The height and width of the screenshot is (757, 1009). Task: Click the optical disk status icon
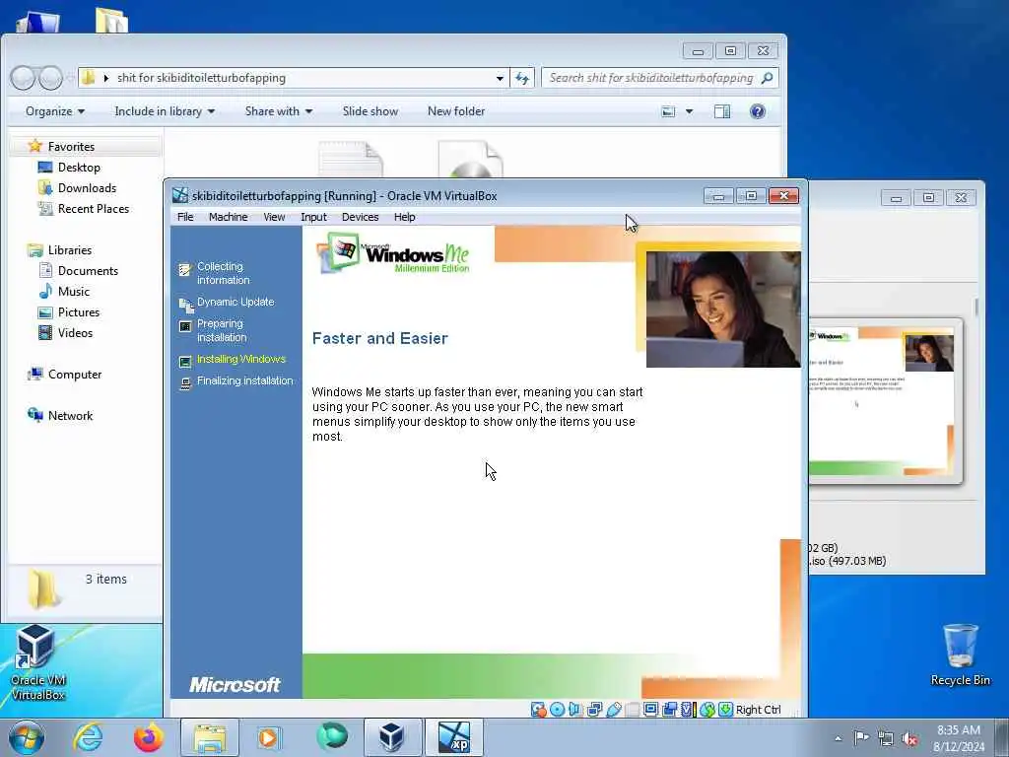(558, 710)
